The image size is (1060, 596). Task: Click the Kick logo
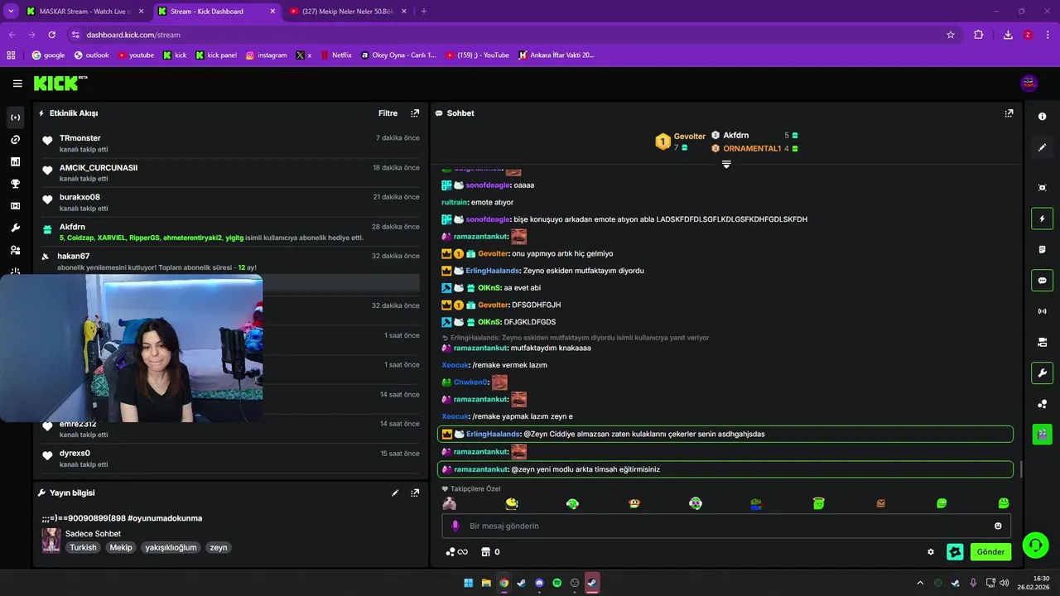click(60, 83)
